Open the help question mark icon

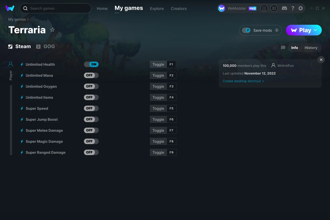pos(293,8)
